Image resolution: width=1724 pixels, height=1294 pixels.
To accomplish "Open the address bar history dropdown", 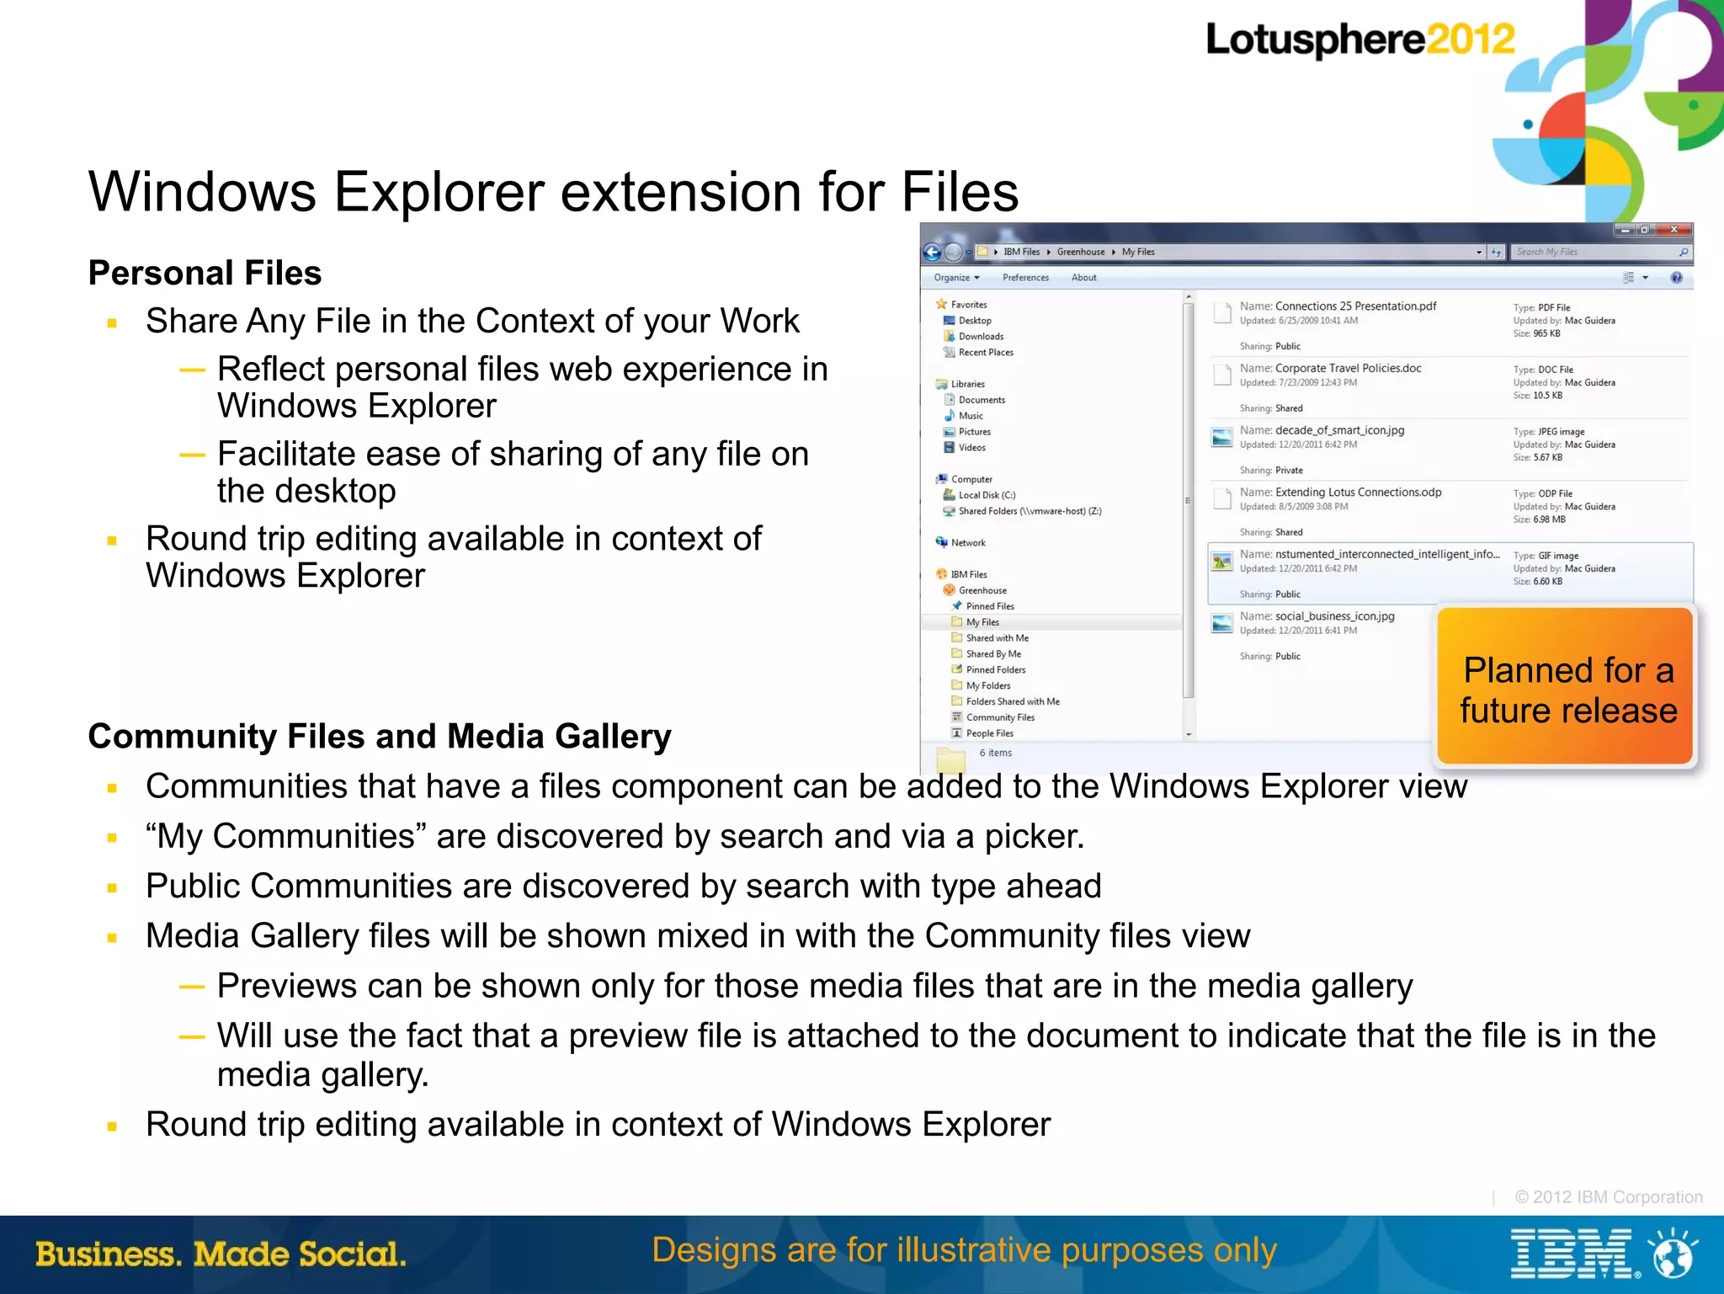I will click(x=1480, y=252).
